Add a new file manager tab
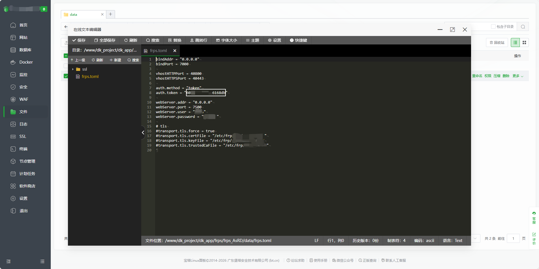This screenshot has height=269, width=539. 111,14
